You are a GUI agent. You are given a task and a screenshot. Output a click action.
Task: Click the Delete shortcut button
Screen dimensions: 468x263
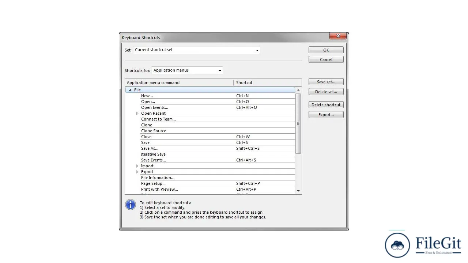pos(326,105)
